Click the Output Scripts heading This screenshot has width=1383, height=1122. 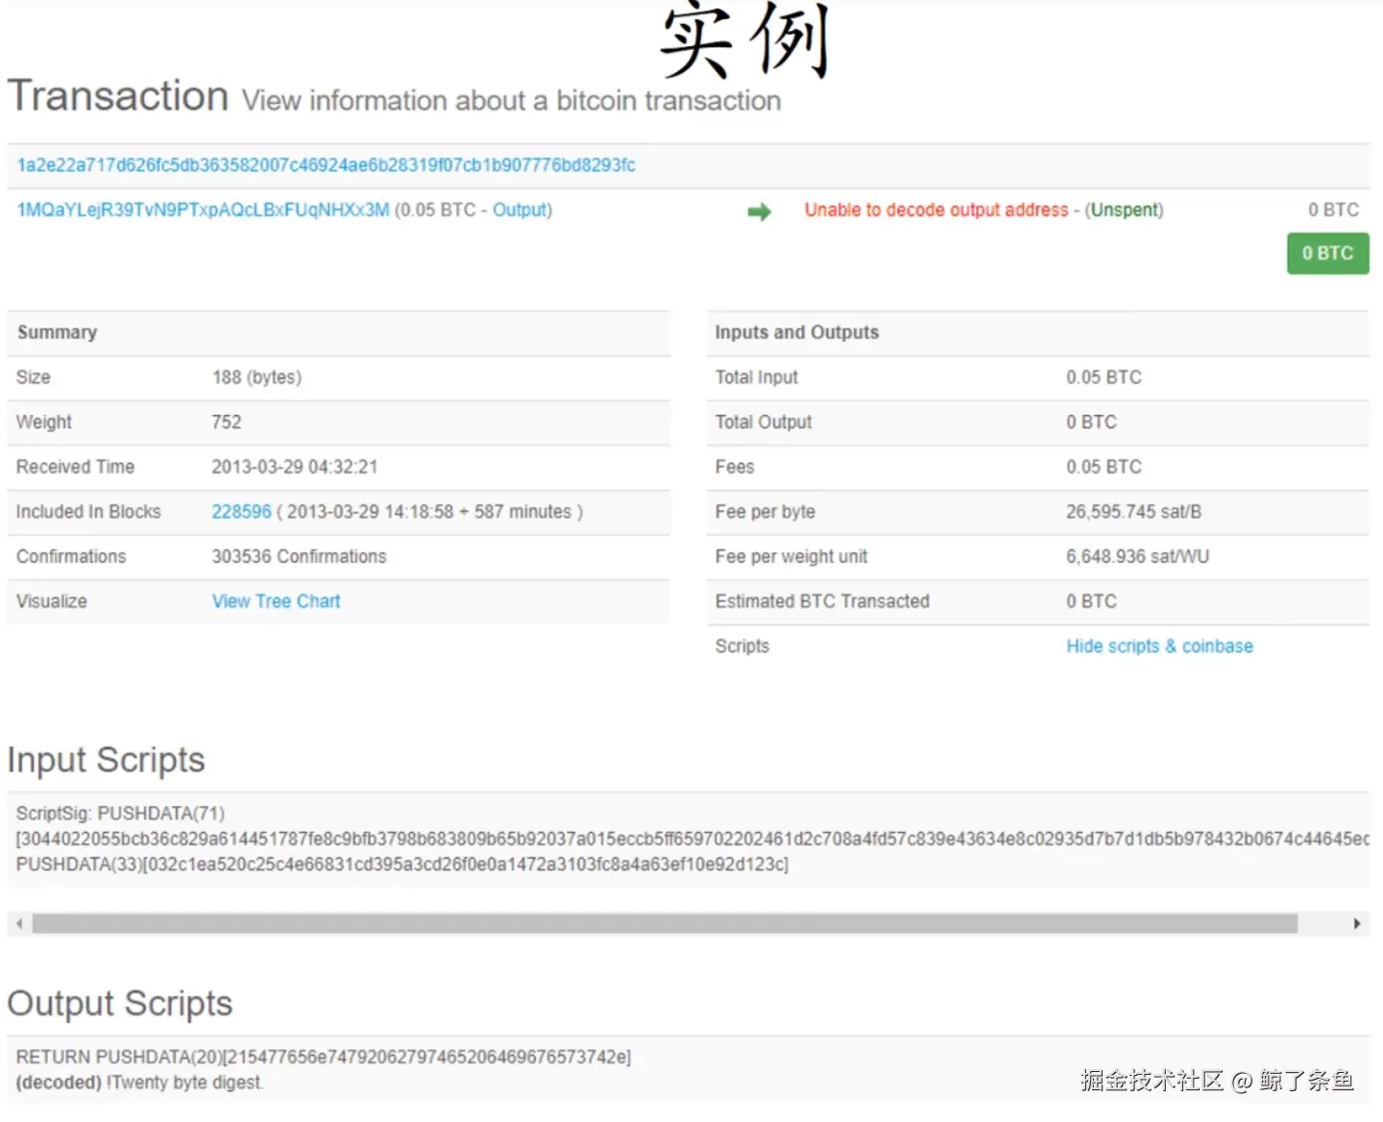(119, 1004)
